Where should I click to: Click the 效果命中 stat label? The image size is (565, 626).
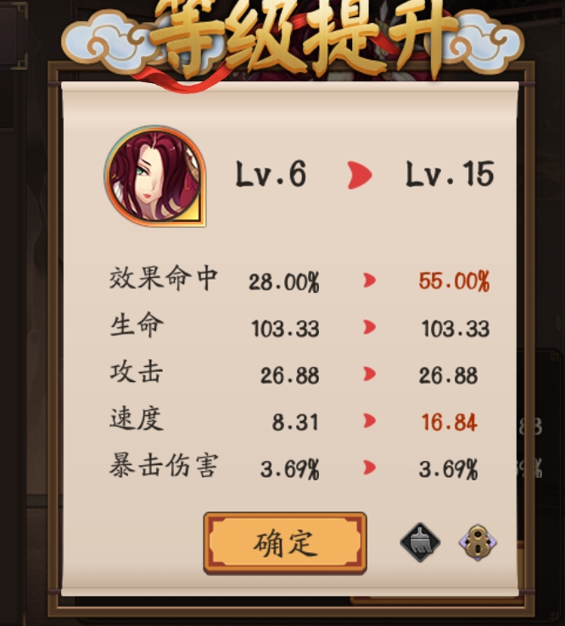pos(164,278)
